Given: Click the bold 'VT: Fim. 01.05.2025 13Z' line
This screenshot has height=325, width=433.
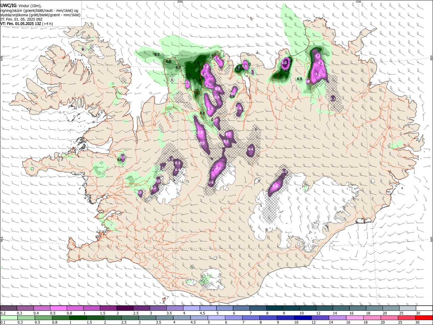Looking at the screenshot, I should click(21, 24).
